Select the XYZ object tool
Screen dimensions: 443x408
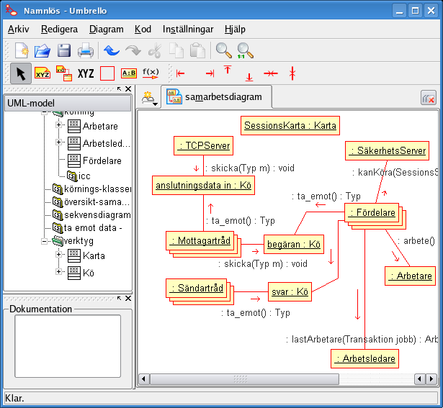42,73
